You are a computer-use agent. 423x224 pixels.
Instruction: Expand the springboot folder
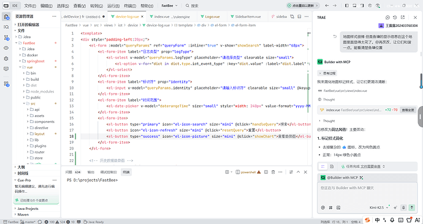click(x=36, y=61)
